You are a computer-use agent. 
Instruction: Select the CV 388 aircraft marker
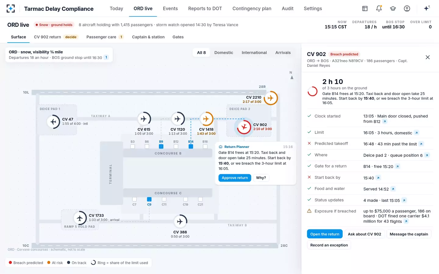pyautogui.click(x=180, y=221)
